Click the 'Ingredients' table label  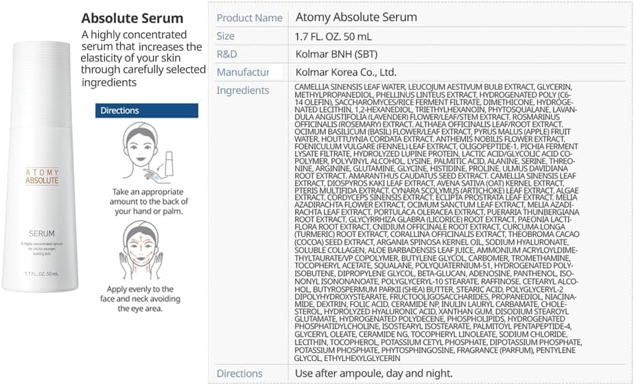coord(243,90)
